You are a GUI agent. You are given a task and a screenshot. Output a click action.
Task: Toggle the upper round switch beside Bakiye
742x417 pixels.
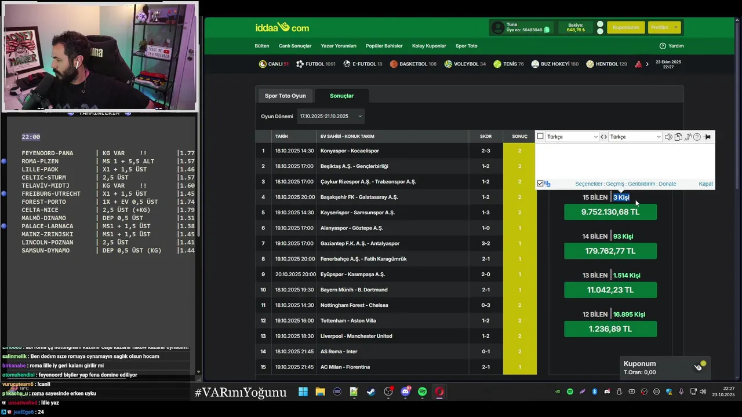click(600, 24)
